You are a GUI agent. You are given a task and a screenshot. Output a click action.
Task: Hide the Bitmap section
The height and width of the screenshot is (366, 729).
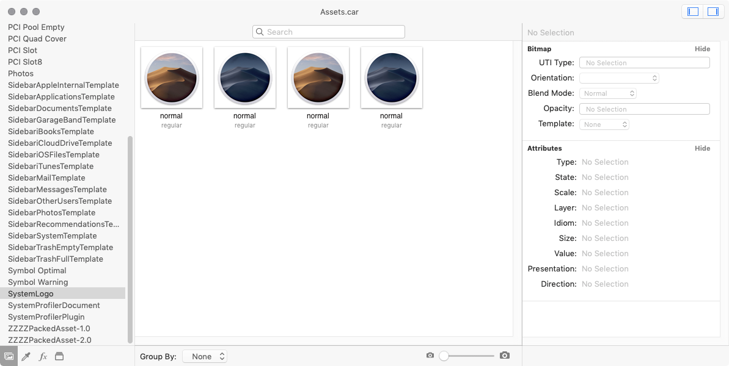702,49
